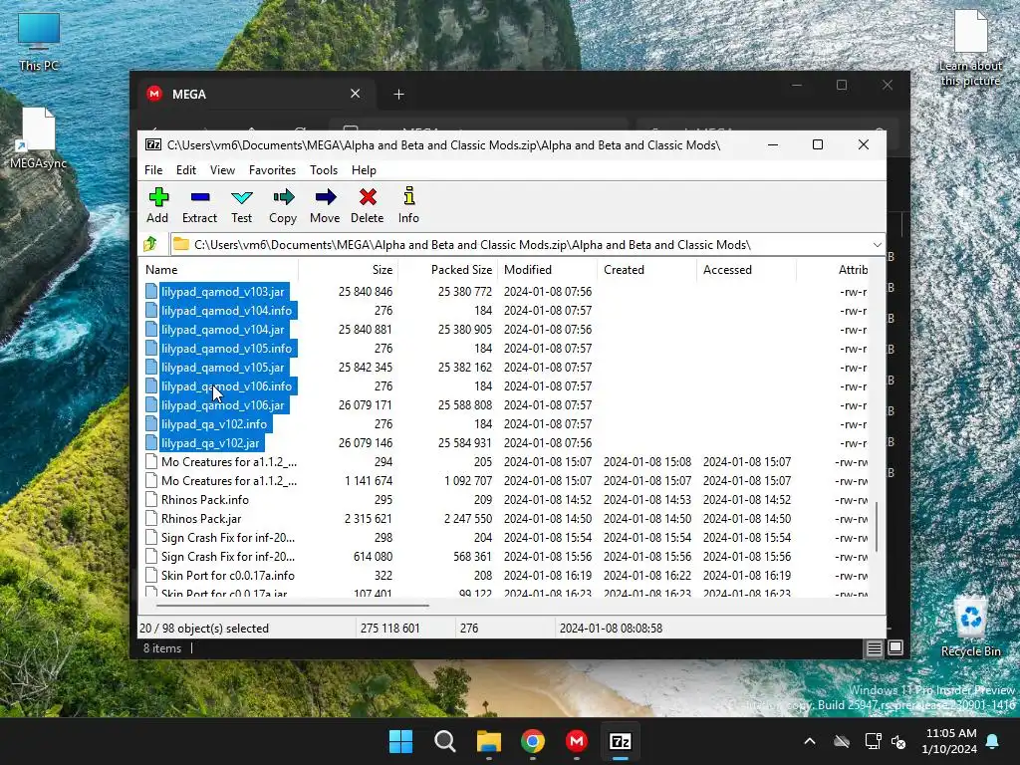Click the Info toolbar icon
Viewport: 1020px width, 765px height.
[x=408, y=196]
